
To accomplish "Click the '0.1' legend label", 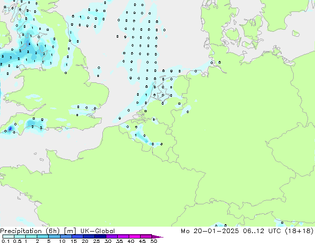I will pyautogui.click(x=5, y=241).
